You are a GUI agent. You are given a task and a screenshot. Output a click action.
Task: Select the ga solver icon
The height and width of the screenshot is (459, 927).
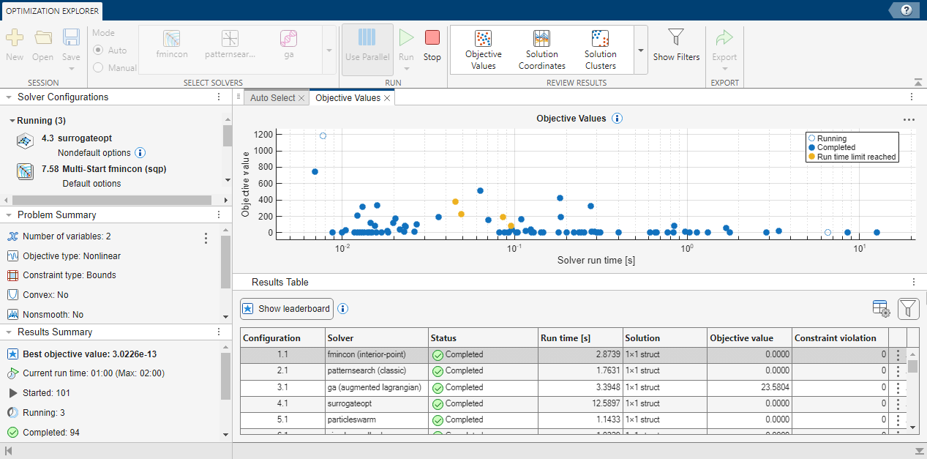click(x=288, y=44)
